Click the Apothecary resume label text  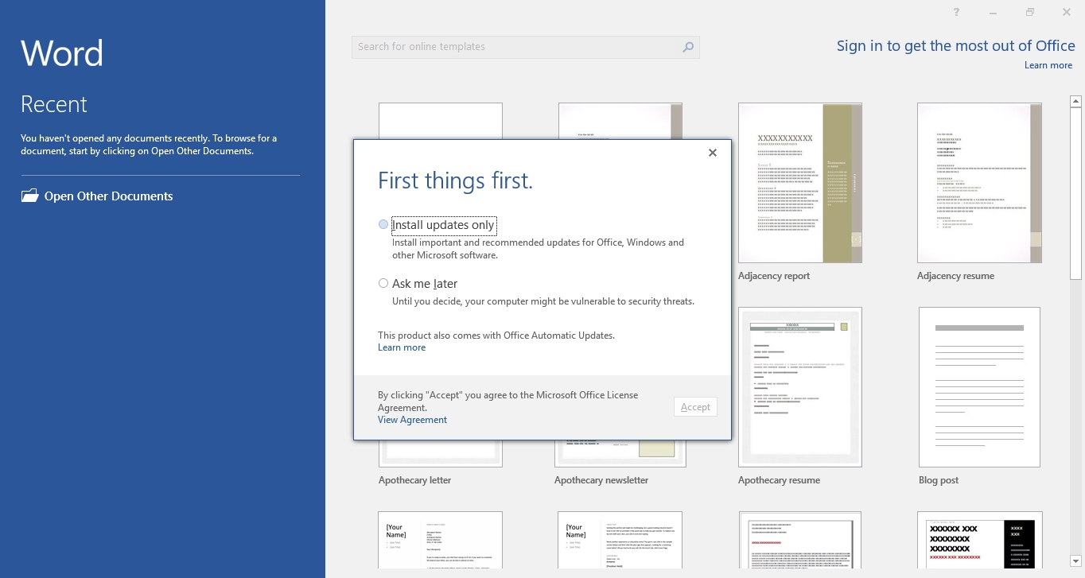[x=779, y=480]
